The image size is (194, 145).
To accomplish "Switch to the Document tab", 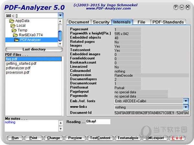I will tap(79, 22).
